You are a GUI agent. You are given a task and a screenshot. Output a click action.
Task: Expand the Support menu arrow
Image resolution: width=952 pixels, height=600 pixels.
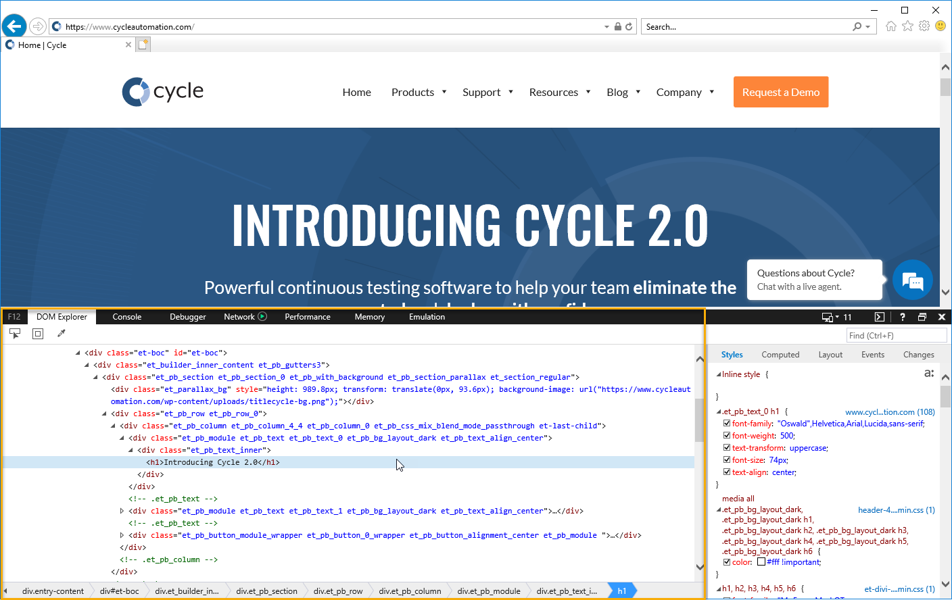pyautogui.click(x=510, y=92)
